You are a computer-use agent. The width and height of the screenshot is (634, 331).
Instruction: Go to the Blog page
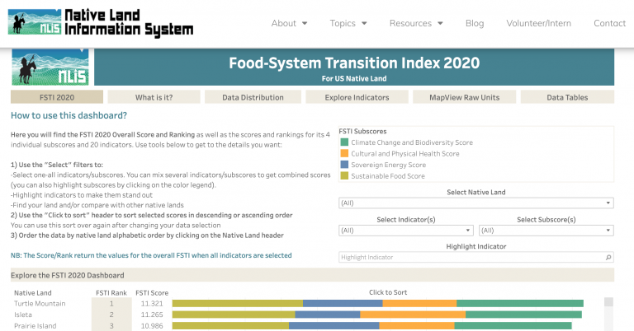[x=475, y=23]
